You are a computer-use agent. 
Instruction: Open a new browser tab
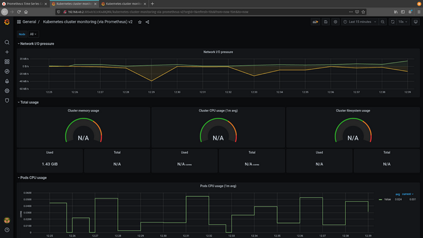point(152,4)
